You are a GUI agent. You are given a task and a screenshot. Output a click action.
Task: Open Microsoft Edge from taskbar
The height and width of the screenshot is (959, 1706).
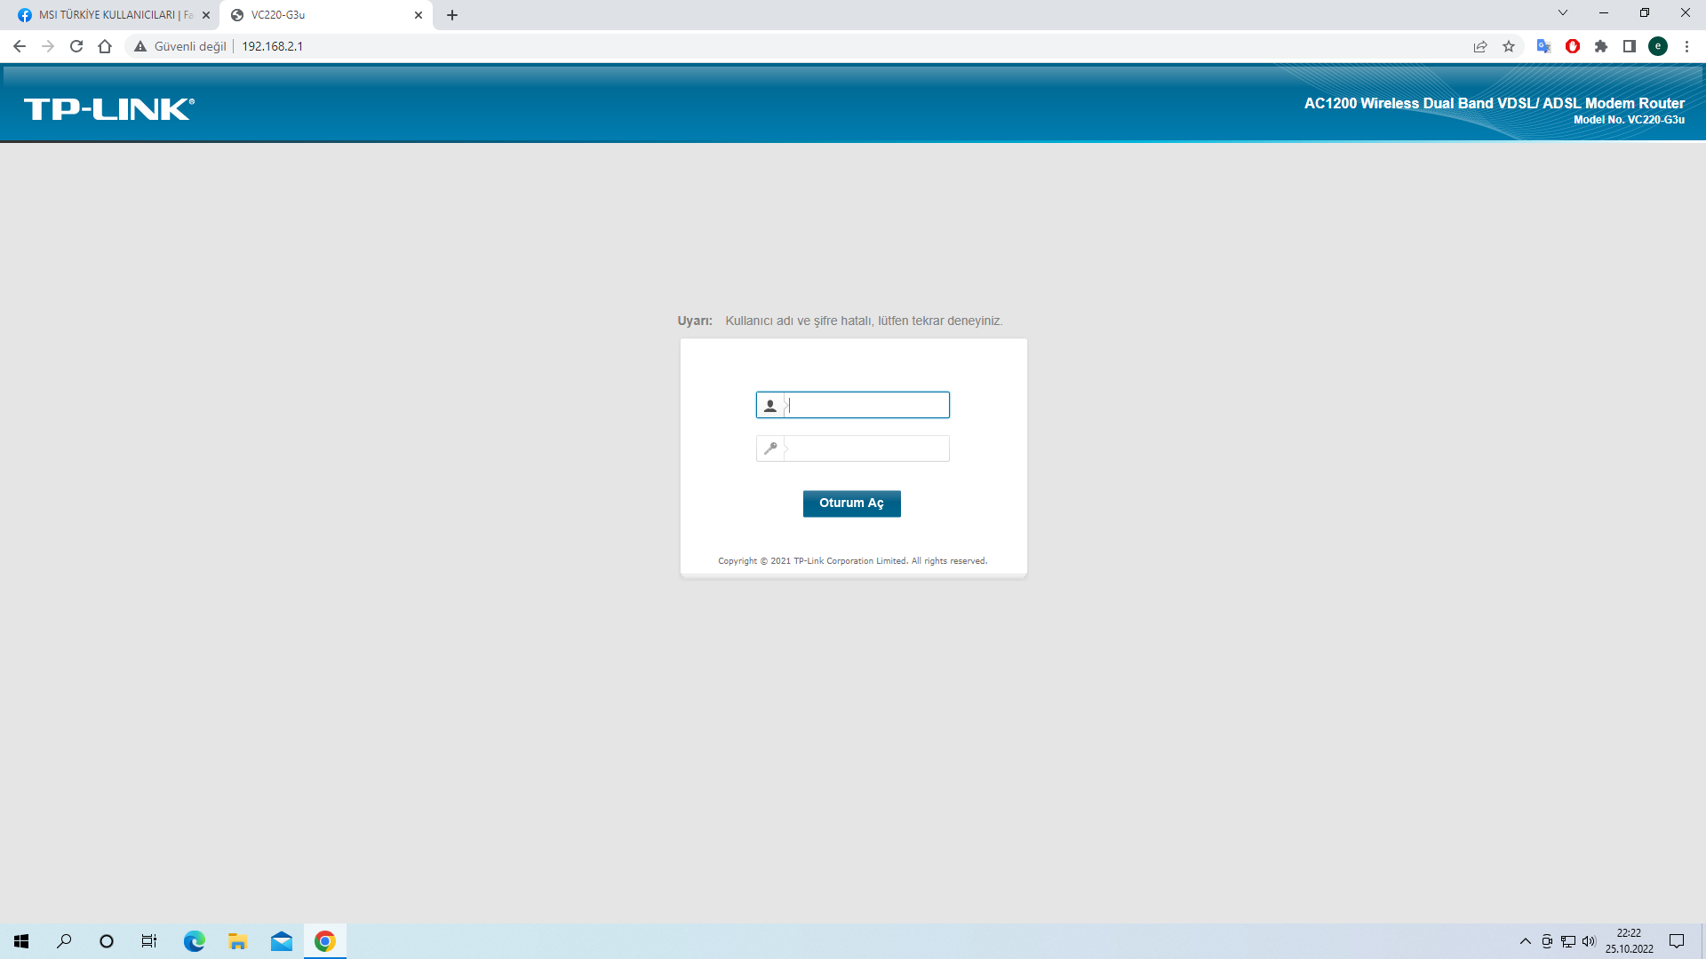(194, 941)
